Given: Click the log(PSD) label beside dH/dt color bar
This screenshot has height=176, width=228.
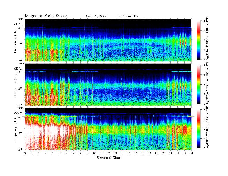Looking at the screenshot, I should [x=208, y=38].
